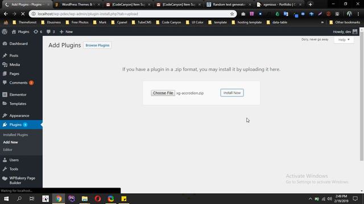
Task: Switch to WordPress Themes browser tab
Action: click(x=78, y=5)
